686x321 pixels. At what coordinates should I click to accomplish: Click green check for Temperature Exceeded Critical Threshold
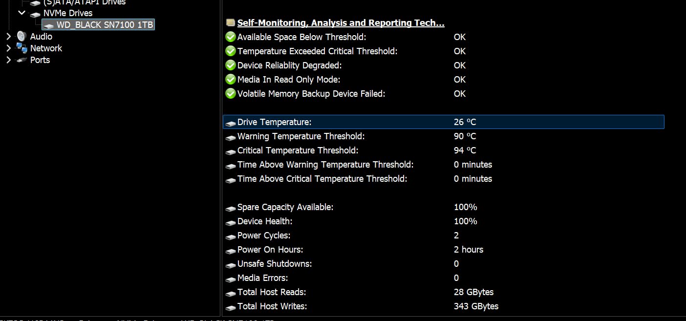[231, 51]
